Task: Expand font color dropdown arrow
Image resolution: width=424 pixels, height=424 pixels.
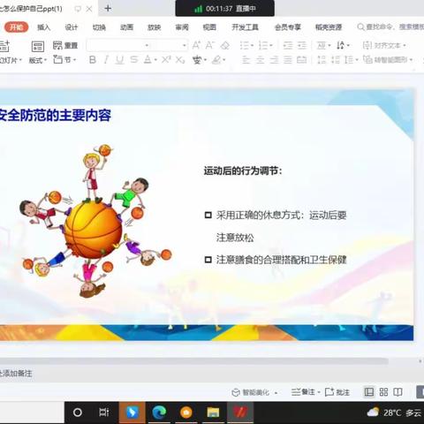Action: [155, 60]
